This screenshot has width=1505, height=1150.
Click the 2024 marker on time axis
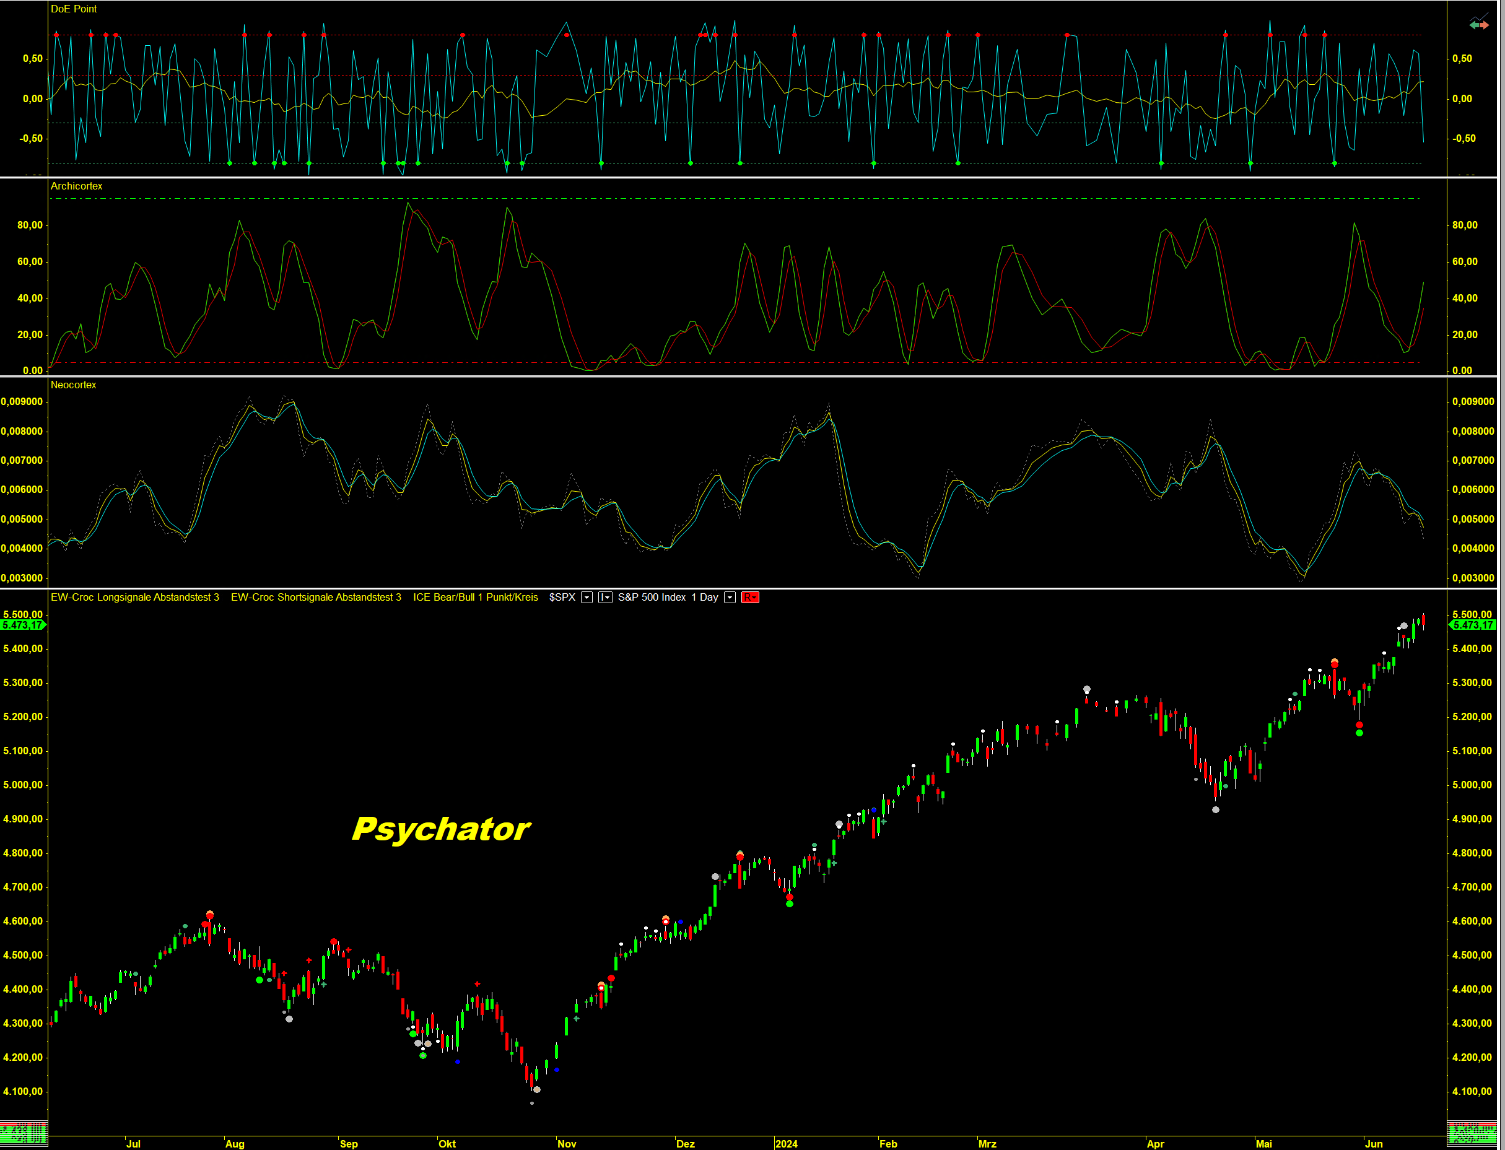pyautogui.click(x=787, y=1144)
